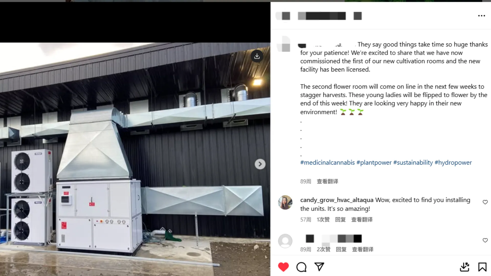This screenshot has width=491, height=276.
Task: Open the #hydropower hashtag link
Action: [453, 163]
